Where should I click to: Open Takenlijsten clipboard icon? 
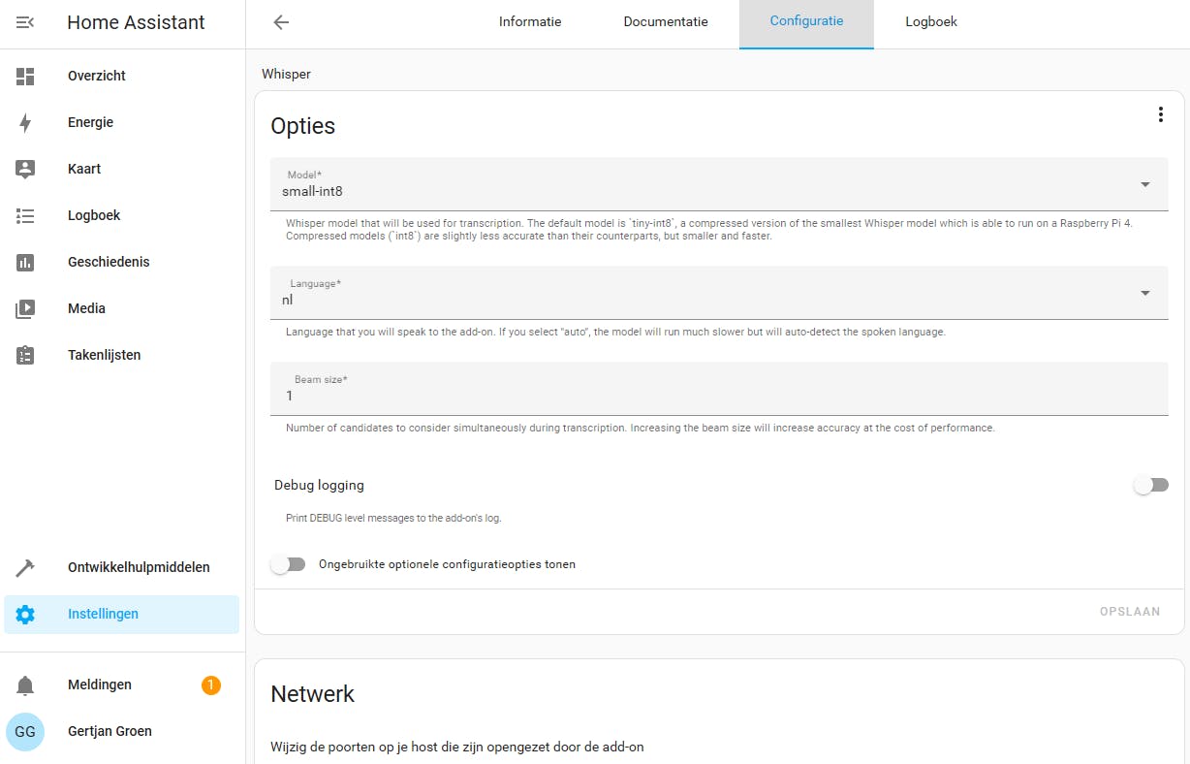point(25,355)
